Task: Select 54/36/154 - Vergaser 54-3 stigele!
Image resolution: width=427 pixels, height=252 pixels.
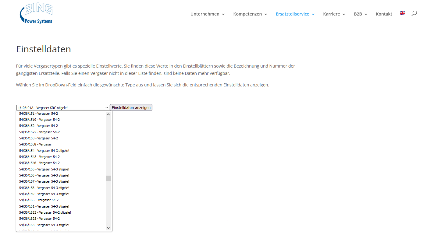Action: click(44, 151)
